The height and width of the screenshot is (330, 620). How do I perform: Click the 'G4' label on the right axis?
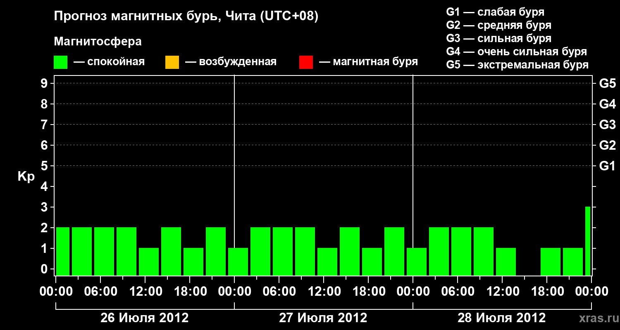tap(607, 104)
